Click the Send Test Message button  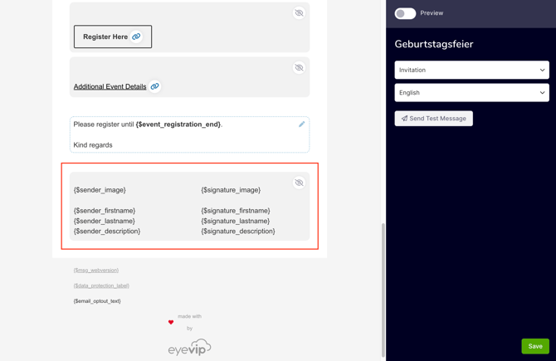[433, 119]
